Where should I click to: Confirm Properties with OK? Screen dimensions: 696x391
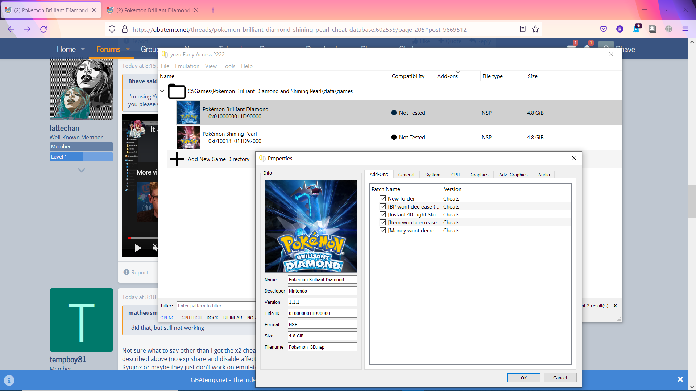coord(524,378)
